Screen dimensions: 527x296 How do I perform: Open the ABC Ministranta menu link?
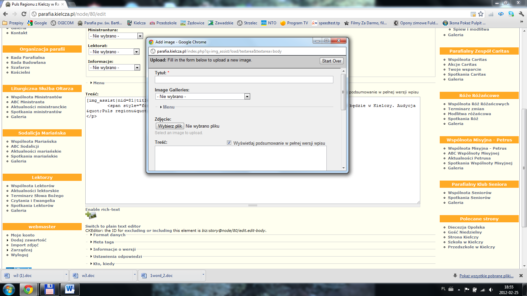click(28, 102)
